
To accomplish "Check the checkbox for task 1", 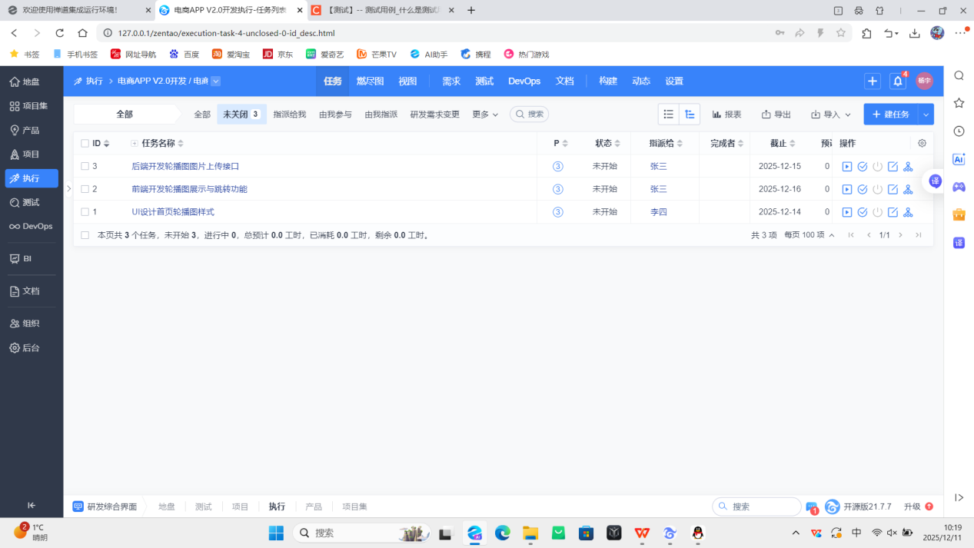I will (85, 211).
